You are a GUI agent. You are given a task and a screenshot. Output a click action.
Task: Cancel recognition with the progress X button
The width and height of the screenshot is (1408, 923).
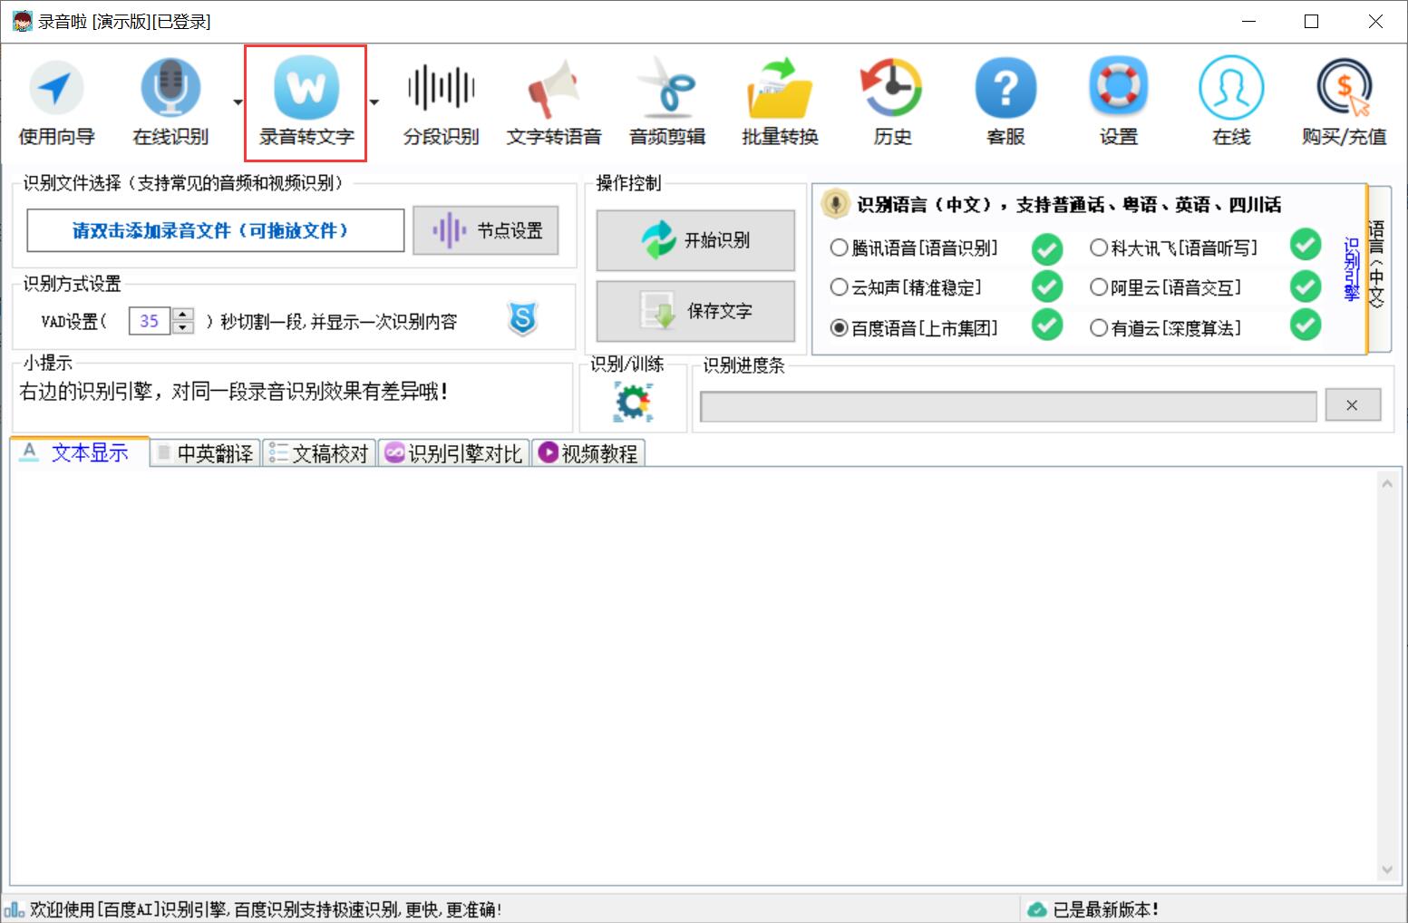coord(1353,405)
